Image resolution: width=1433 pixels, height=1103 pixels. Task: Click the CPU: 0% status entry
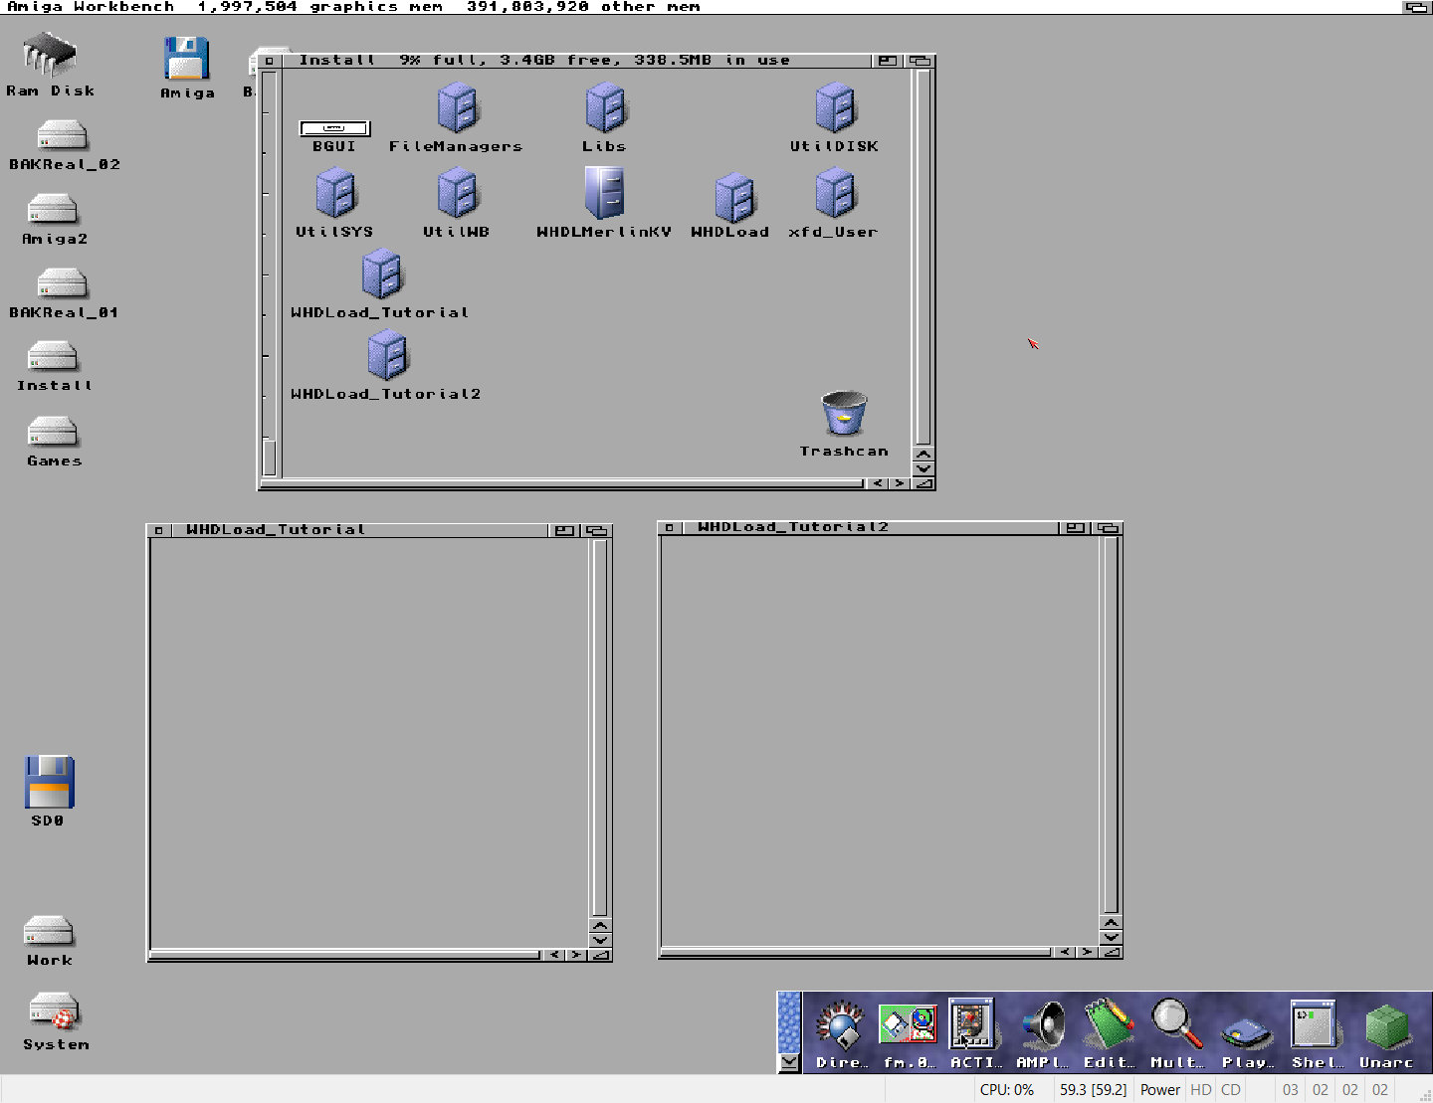[x=1007, y=1090]
